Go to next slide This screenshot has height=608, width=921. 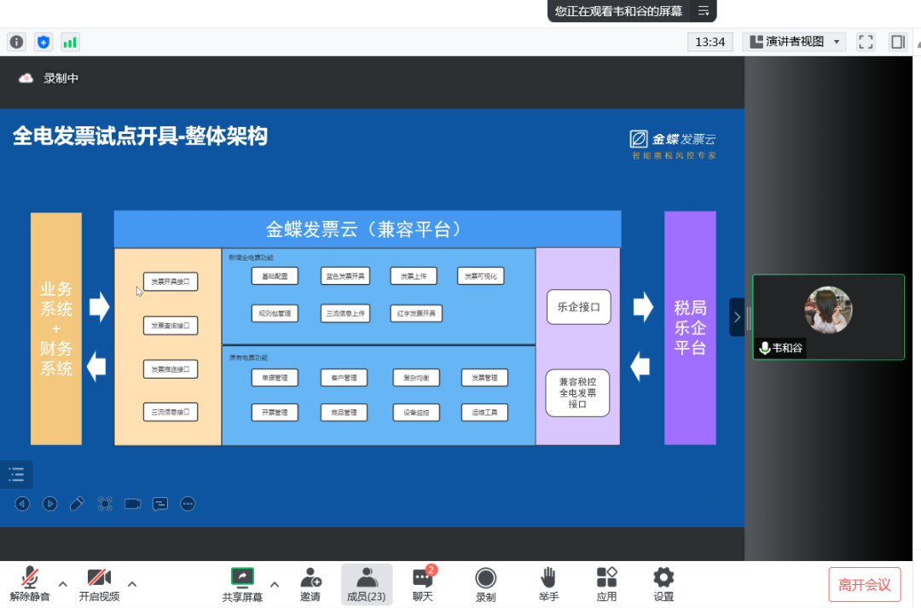50,503
